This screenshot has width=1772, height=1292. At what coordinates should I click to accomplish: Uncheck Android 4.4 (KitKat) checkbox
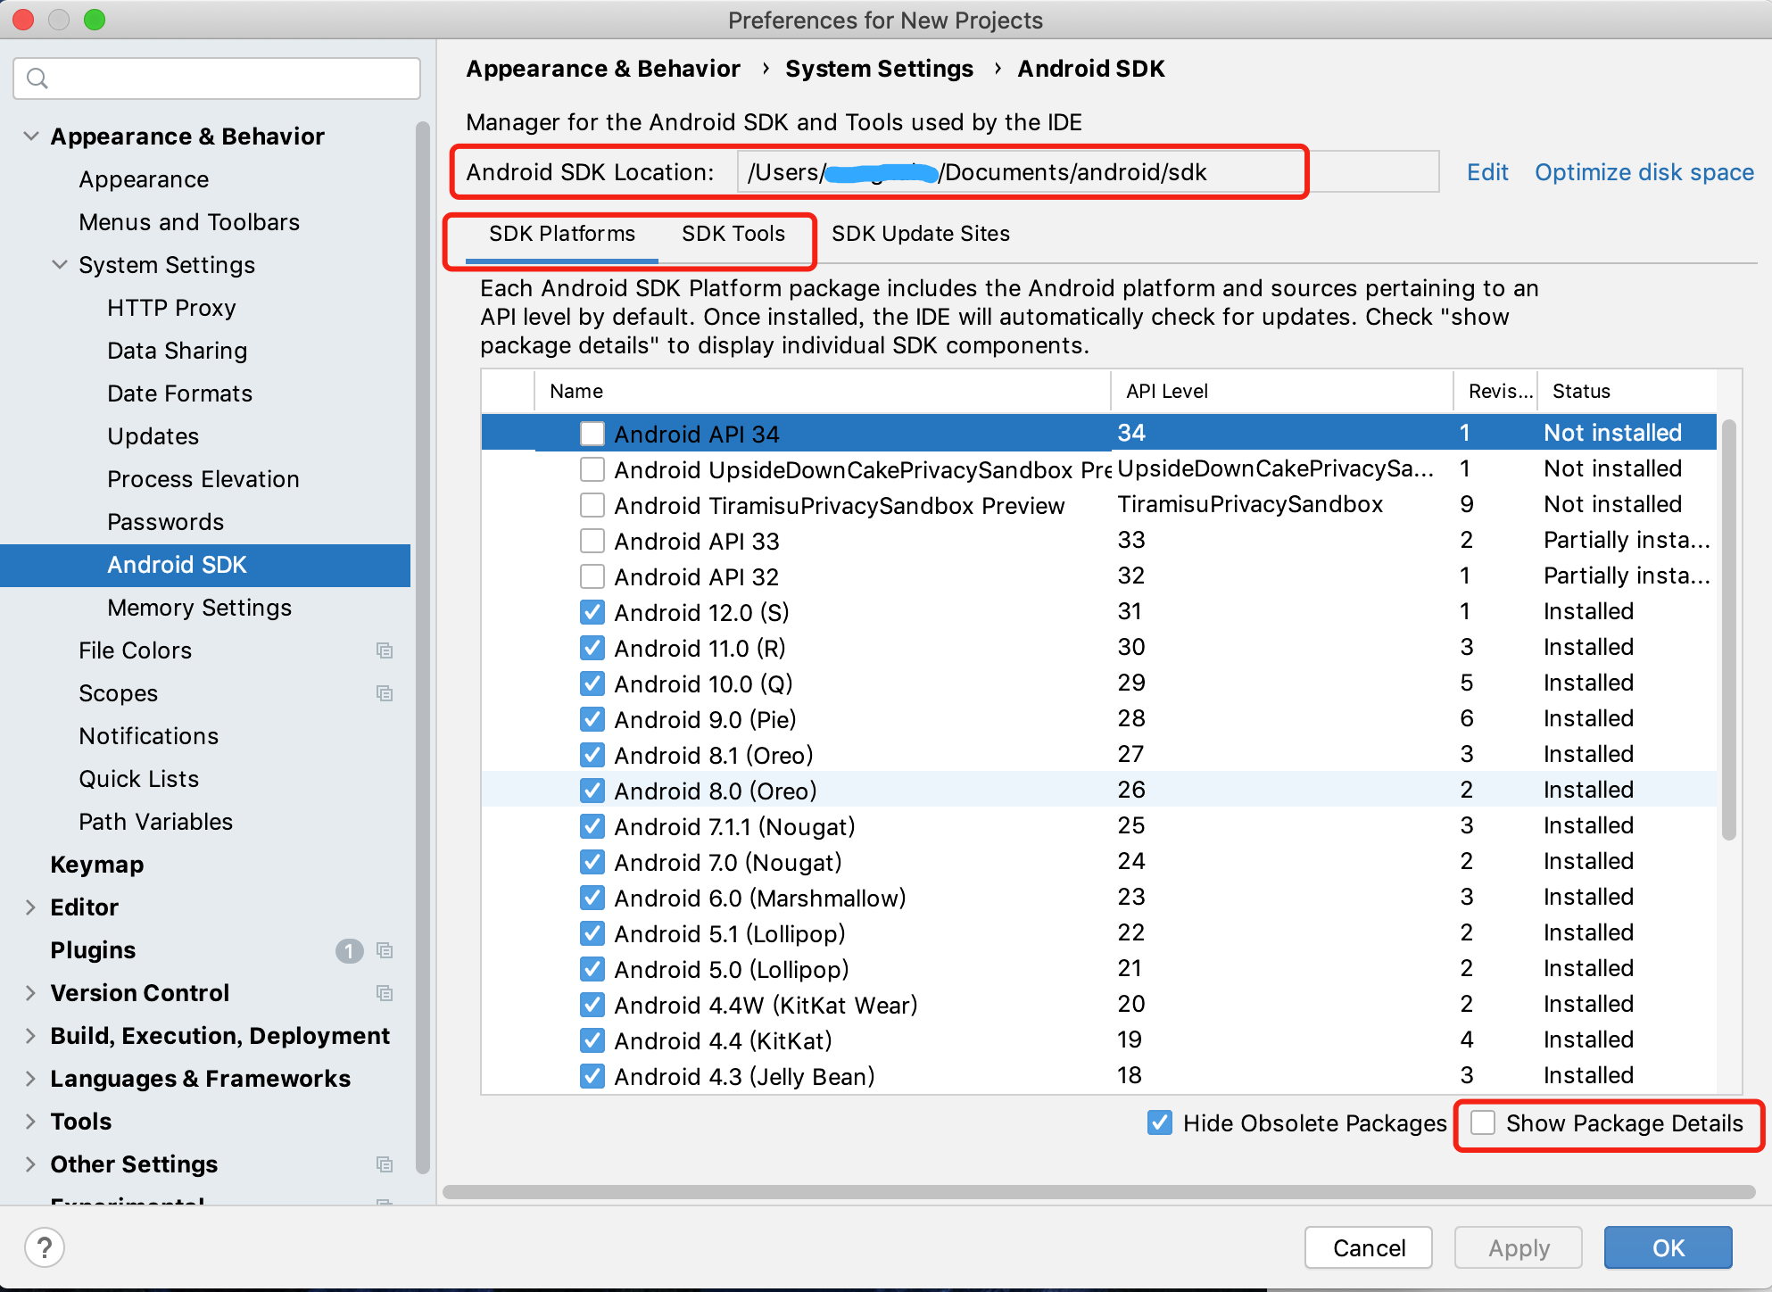pyautogui.click(x=592, y=1040)
